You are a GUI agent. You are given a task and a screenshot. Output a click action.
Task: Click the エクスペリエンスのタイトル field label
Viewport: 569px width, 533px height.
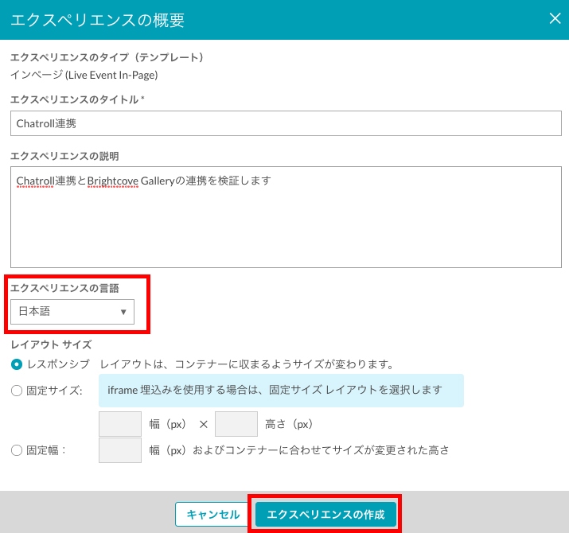point(75,99)
